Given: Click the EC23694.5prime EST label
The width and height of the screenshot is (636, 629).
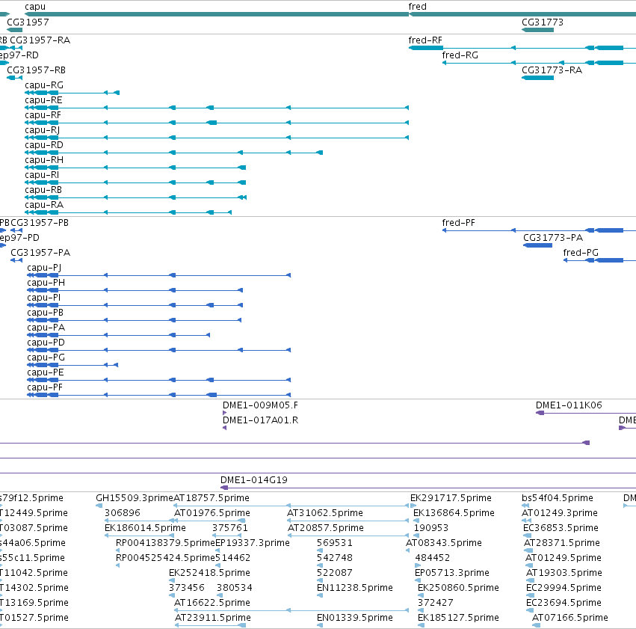Looking at the screenshot, I should 564,604.
